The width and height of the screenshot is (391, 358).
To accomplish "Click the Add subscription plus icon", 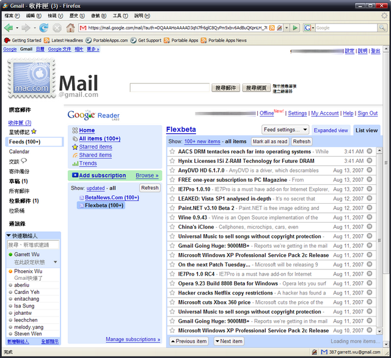I will [75, 175].
